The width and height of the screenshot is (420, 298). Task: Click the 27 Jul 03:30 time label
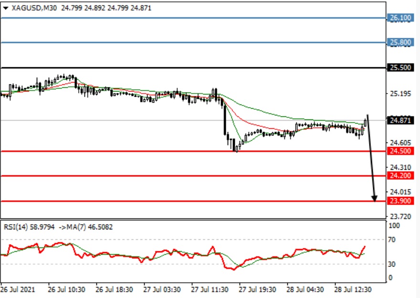click(x=162, y=290)
